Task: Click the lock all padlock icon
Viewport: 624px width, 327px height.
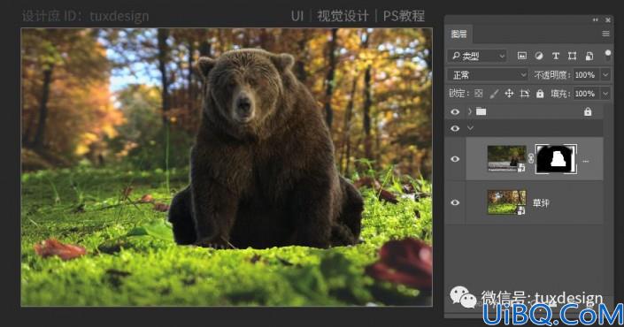Action: pos(540,94)
